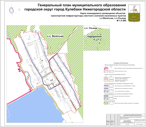Click the solid red settlement boundary swatch

(x=106, y=71)
